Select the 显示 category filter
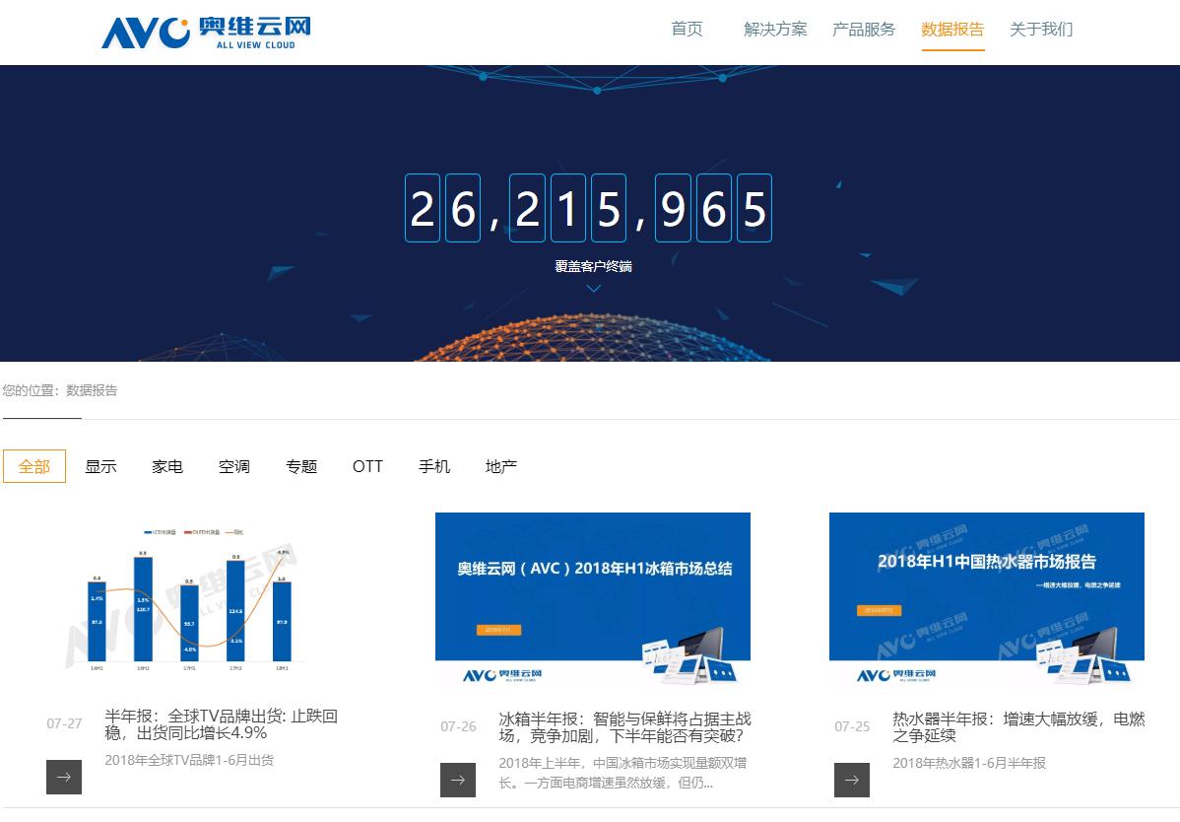The width and height of the screenshot is (1180, 822). click(100, 466)
